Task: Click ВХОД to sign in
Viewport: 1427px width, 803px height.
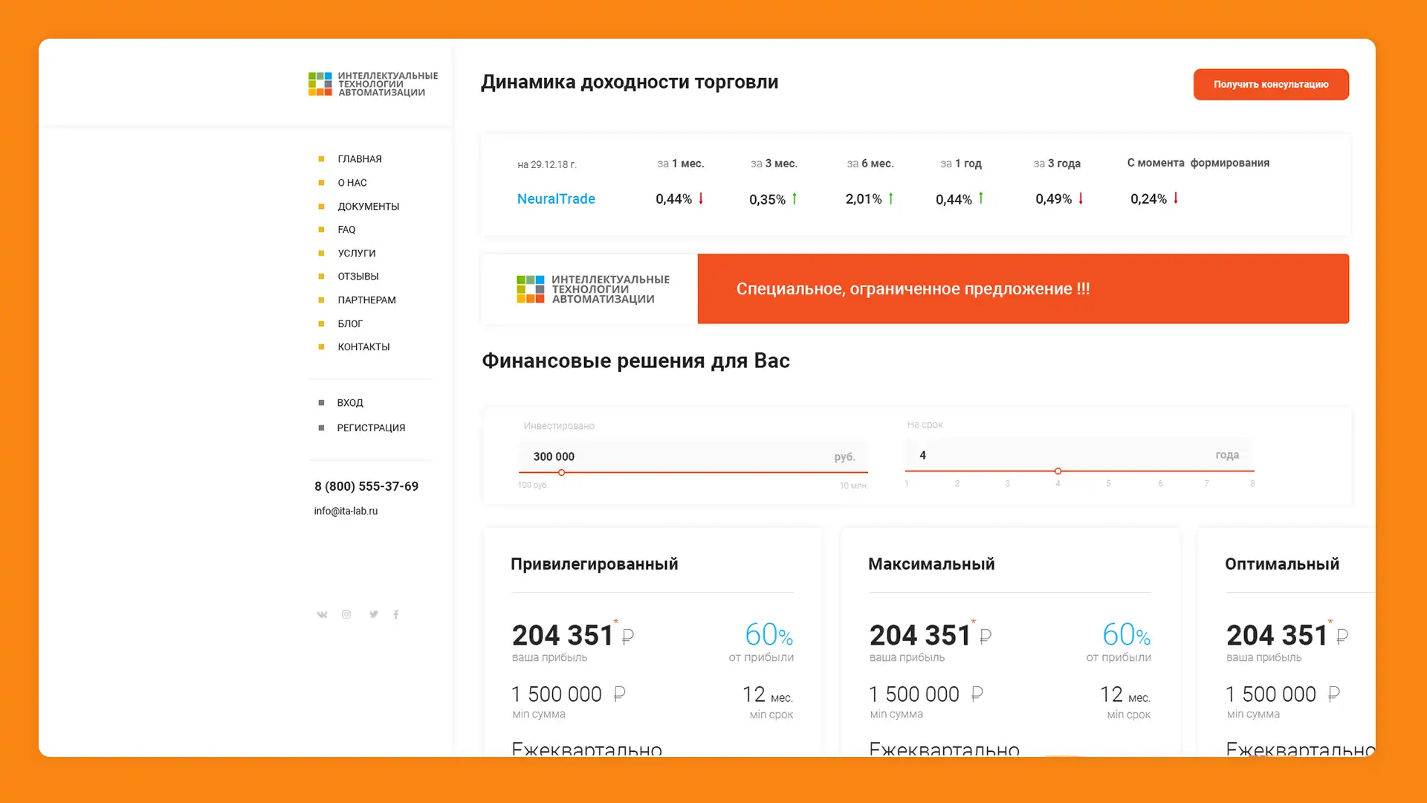Action: coord(349,402)
